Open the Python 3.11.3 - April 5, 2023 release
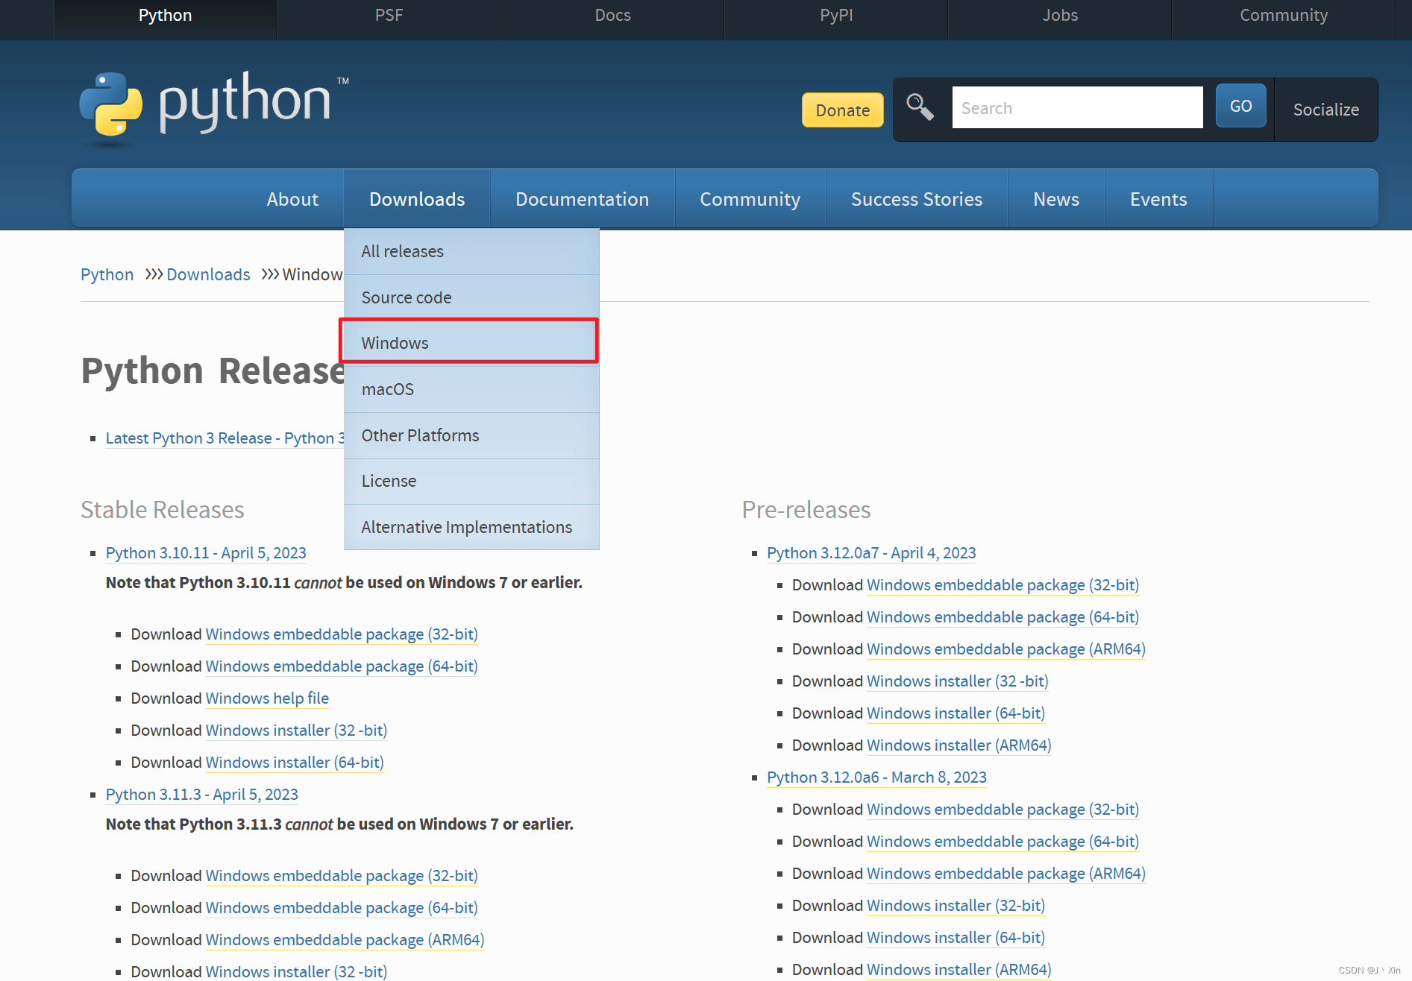This screenshot has height=981, width=1412. (x=202, y=795)
